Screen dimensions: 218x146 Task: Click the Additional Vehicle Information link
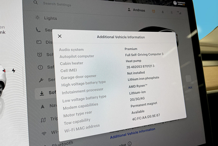pyautogui.click(x=132, y=133)
